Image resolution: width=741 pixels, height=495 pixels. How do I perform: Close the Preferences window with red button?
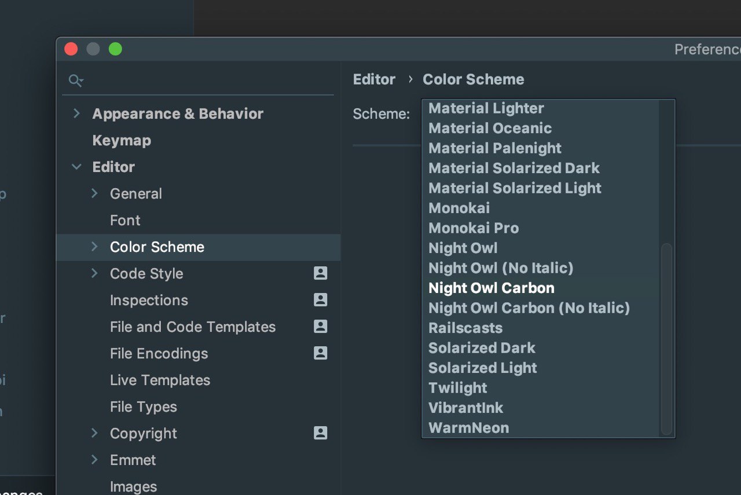point(71,49)
